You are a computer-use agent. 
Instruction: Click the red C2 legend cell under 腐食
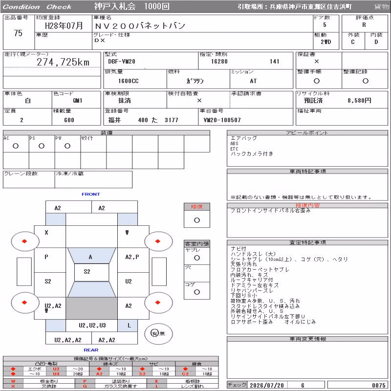coord(185,374)
